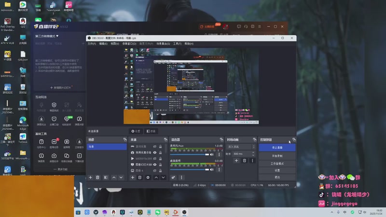Image resolution: width=386 pixels, height=217 pixels.
Task: Move the scene down with the down arrow
Action: 121,177
